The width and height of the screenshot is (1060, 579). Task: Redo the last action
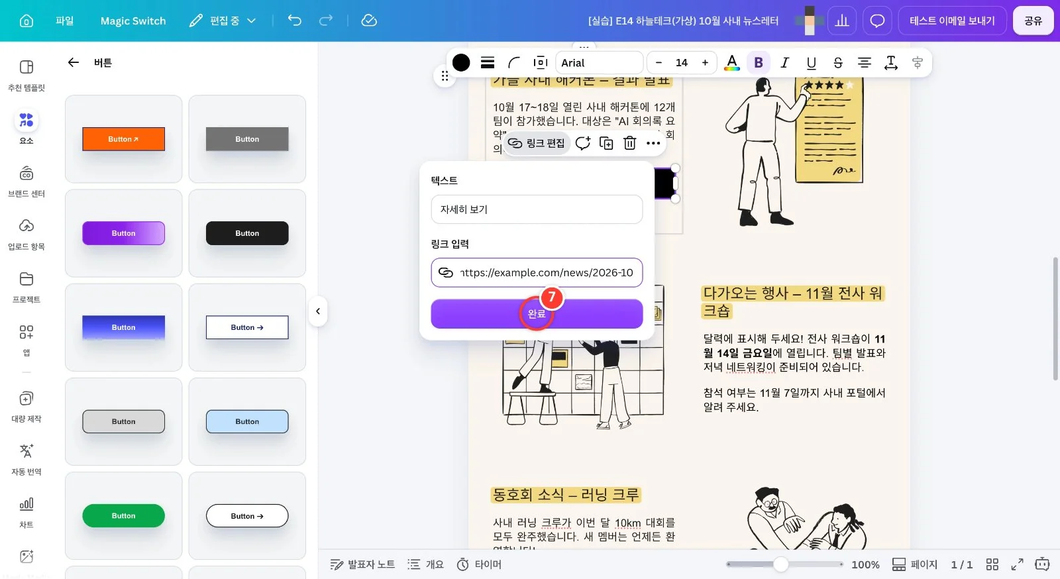[x=326, y=21]
